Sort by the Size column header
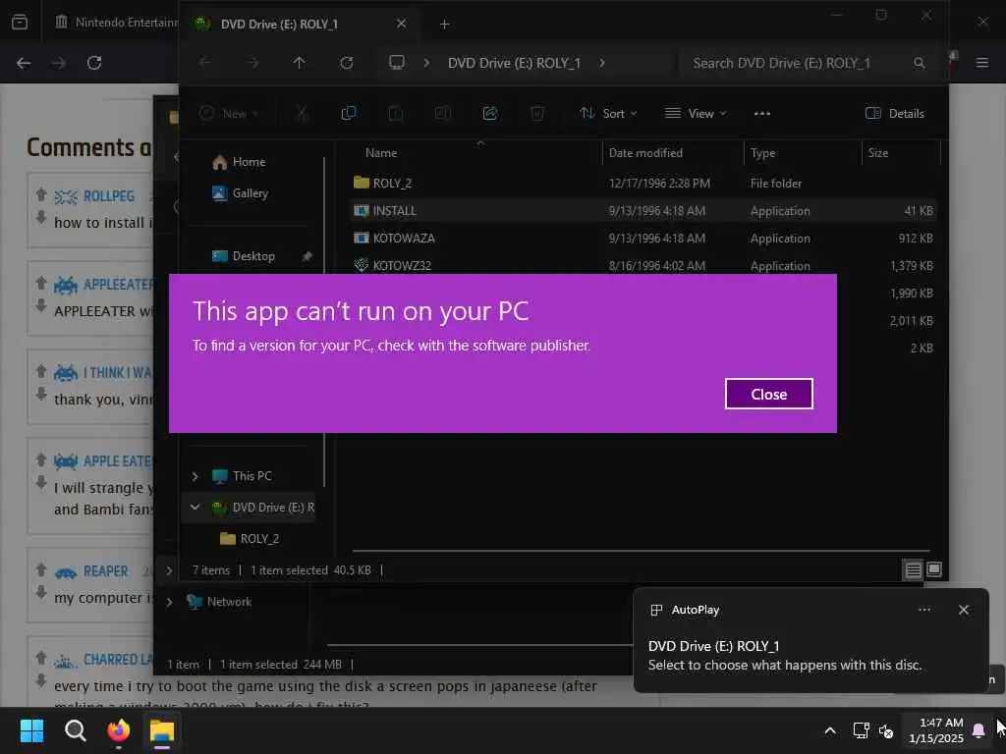 (x=878, y=152)
